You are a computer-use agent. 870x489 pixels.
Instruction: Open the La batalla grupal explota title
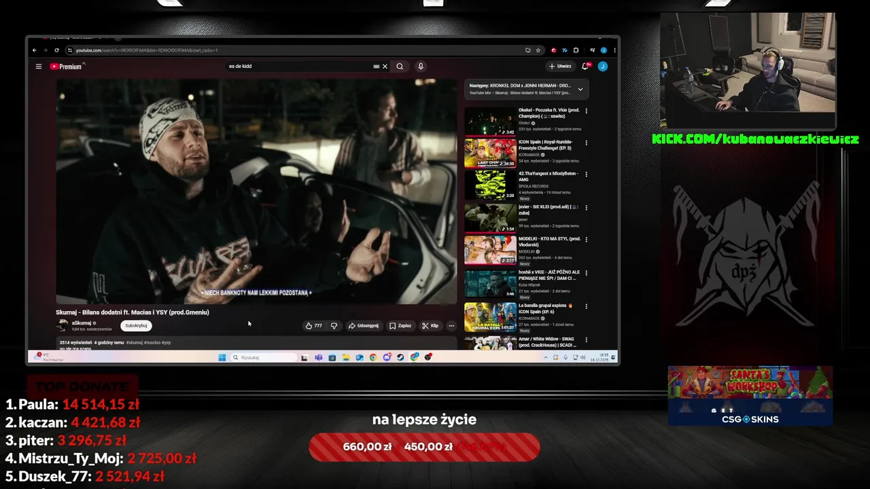(x=546, y=308)
